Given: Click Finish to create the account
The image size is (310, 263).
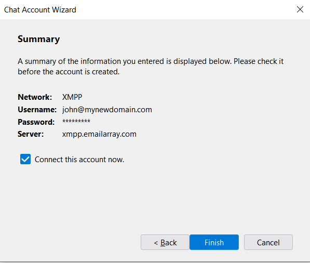Looking at the screenshot, I should pos(214,242).
